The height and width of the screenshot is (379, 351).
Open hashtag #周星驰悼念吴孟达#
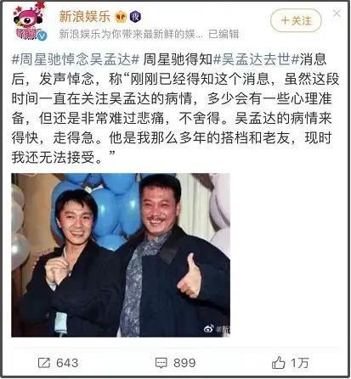coord(76,59)
